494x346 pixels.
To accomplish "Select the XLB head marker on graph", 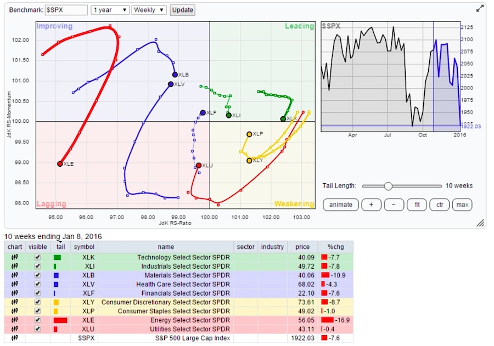I will point(175,75).
